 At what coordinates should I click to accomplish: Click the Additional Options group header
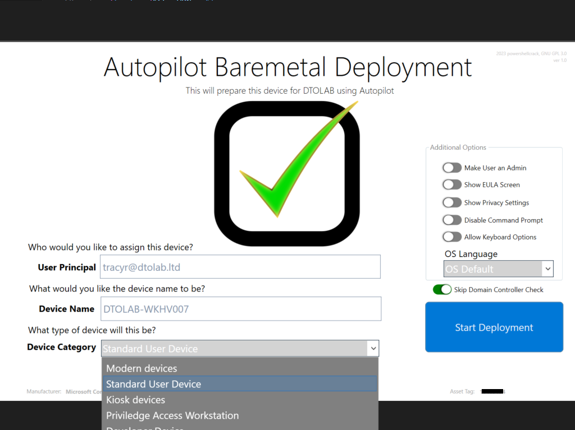pyautogui.click(x=458, y=147)
